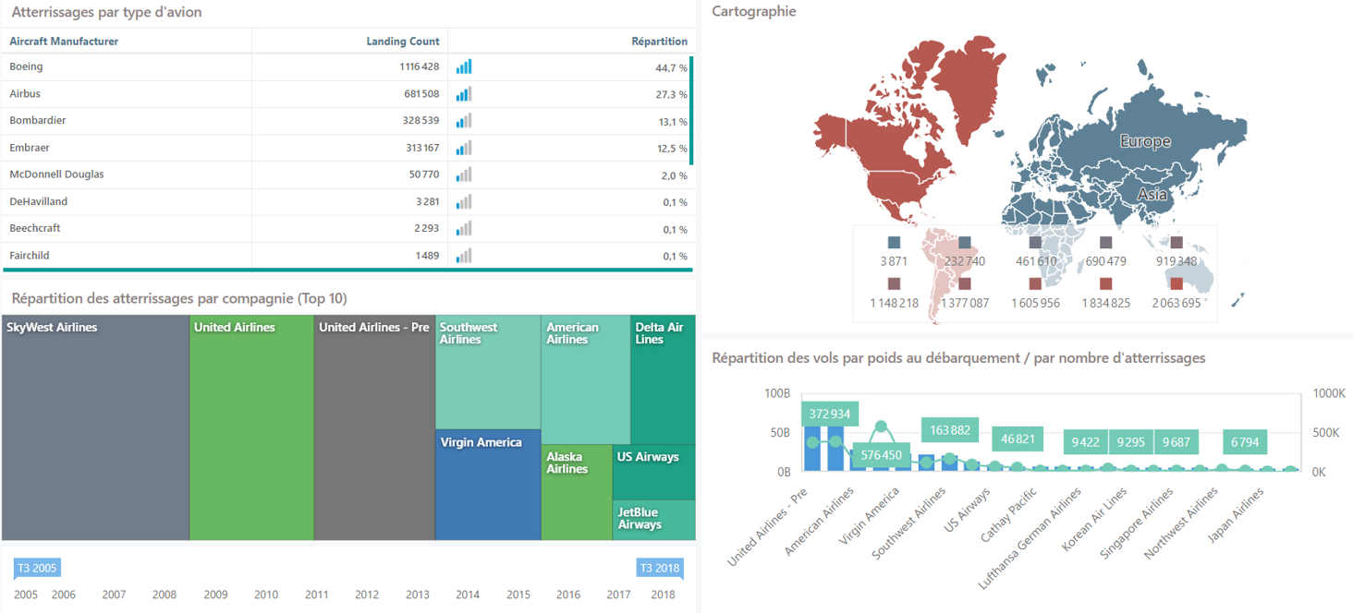Click the legend swatch above 461 610
Viewport: 1353px width, 613px height.
1035,243
